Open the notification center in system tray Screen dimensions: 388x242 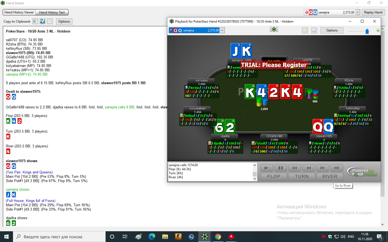point(379,237)
